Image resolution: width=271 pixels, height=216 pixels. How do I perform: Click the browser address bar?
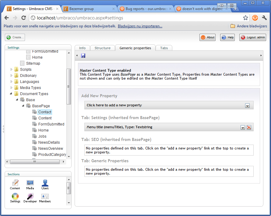[x=137, y=18]
